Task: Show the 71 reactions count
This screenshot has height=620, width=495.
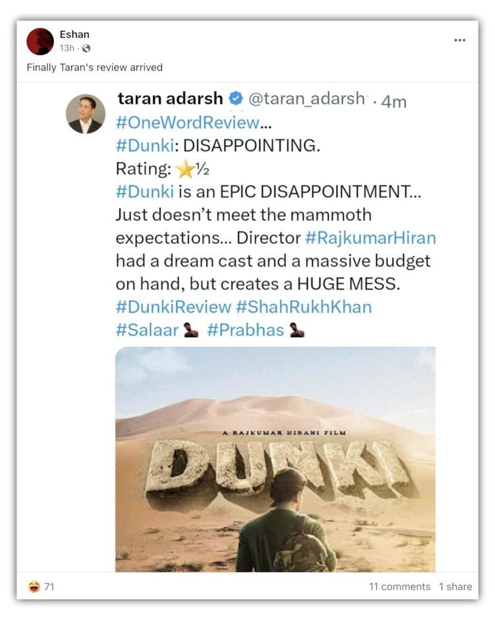Action: 49,586
